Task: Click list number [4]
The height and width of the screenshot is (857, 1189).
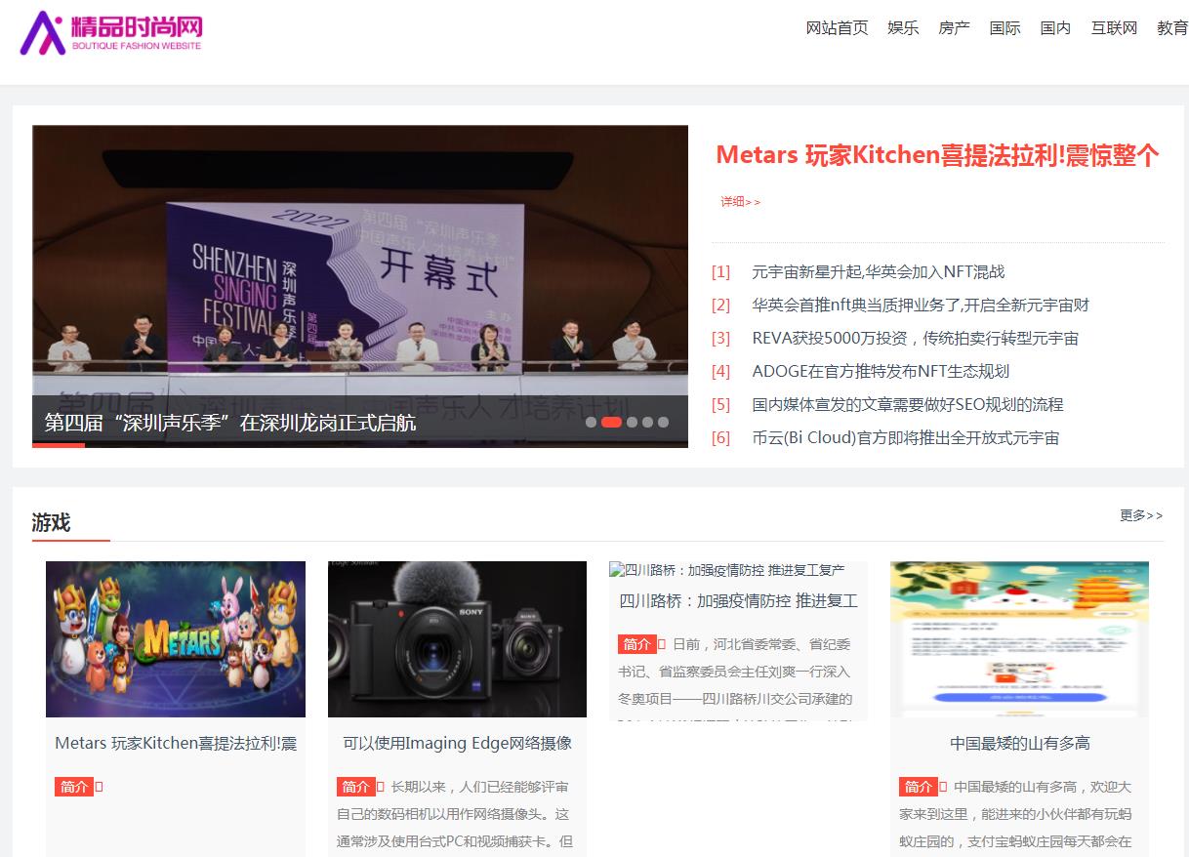Action: click(720, 372)
